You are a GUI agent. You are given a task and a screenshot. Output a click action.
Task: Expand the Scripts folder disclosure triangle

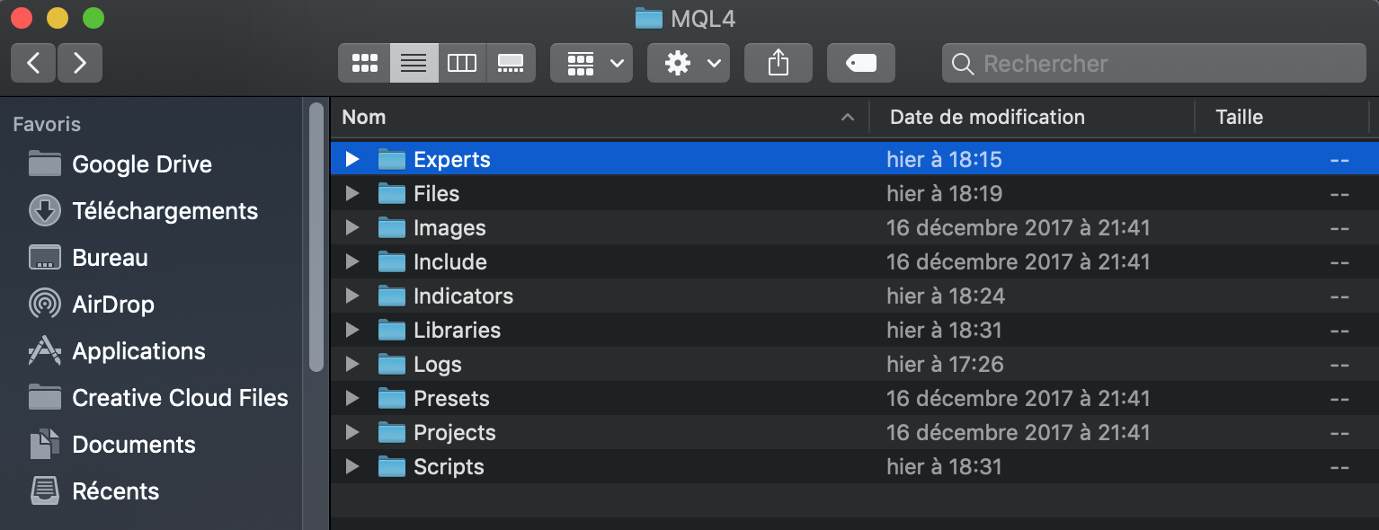point(351,466)
